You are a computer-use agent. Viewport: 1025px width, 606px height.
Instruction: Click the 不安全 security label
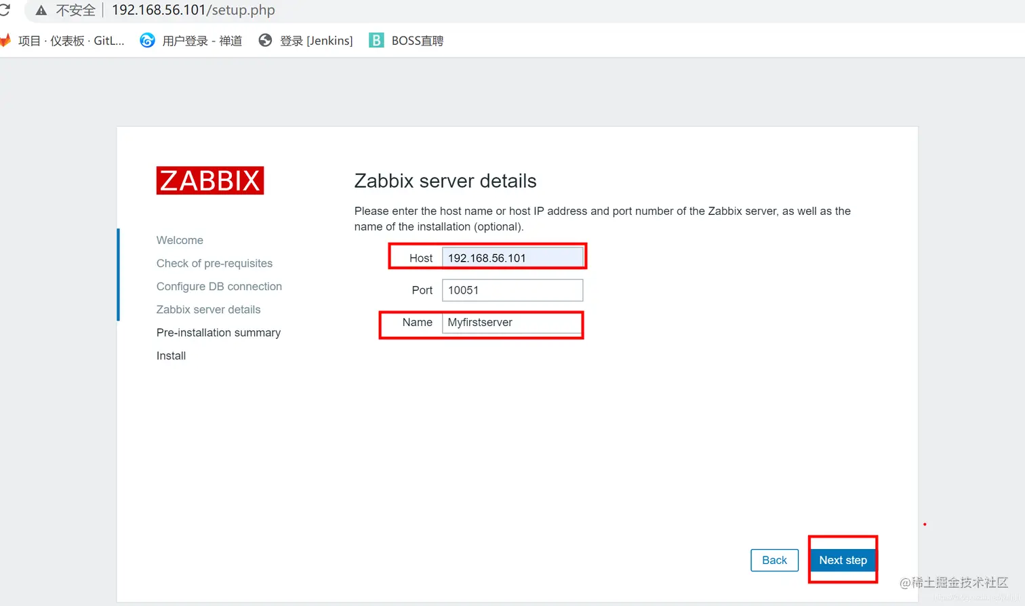[75, 10]
